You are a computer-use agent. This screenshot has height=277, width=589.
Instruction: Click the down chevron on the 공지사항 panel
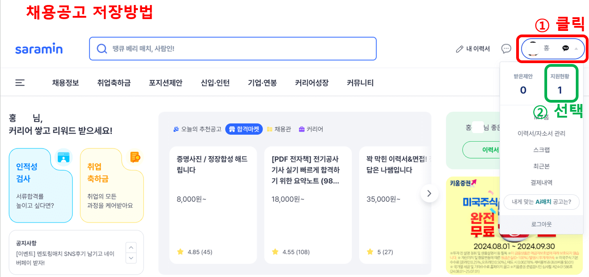coord(131,257)
